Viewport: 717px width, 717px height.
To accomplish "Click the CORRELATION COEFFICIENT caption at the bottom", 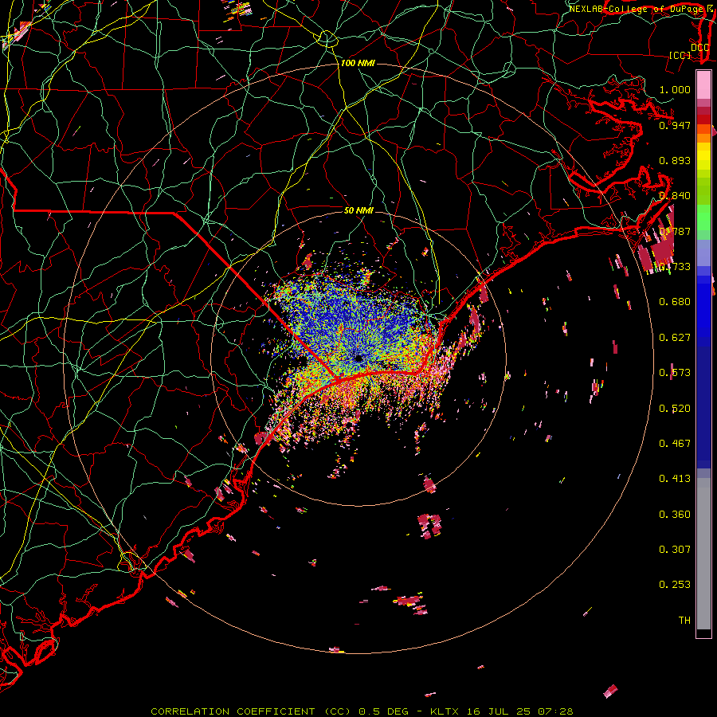I will [x=362, y=711].
